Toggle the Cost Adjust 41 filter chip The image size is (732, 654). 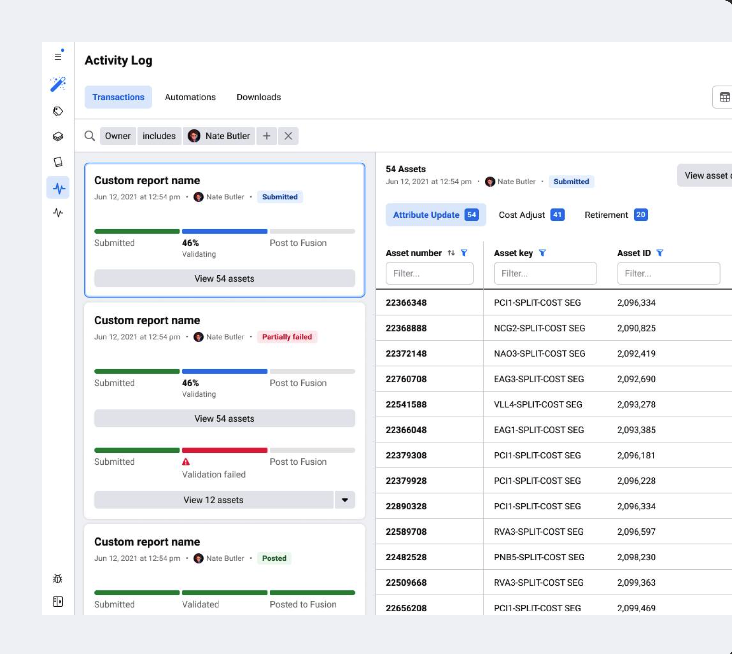[x=531, y=215]
